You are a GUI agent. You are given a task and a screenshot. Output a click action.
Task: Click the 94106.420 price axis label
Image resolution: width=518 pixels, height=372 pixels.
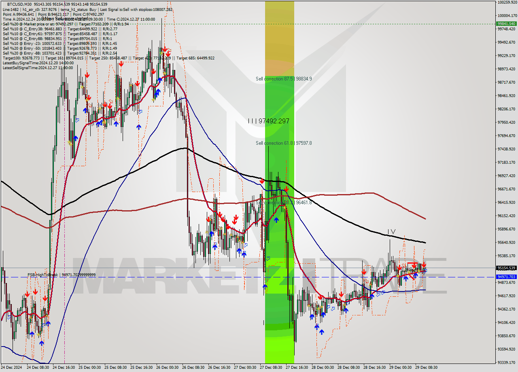pyautogui.click(x=507, y=323)
